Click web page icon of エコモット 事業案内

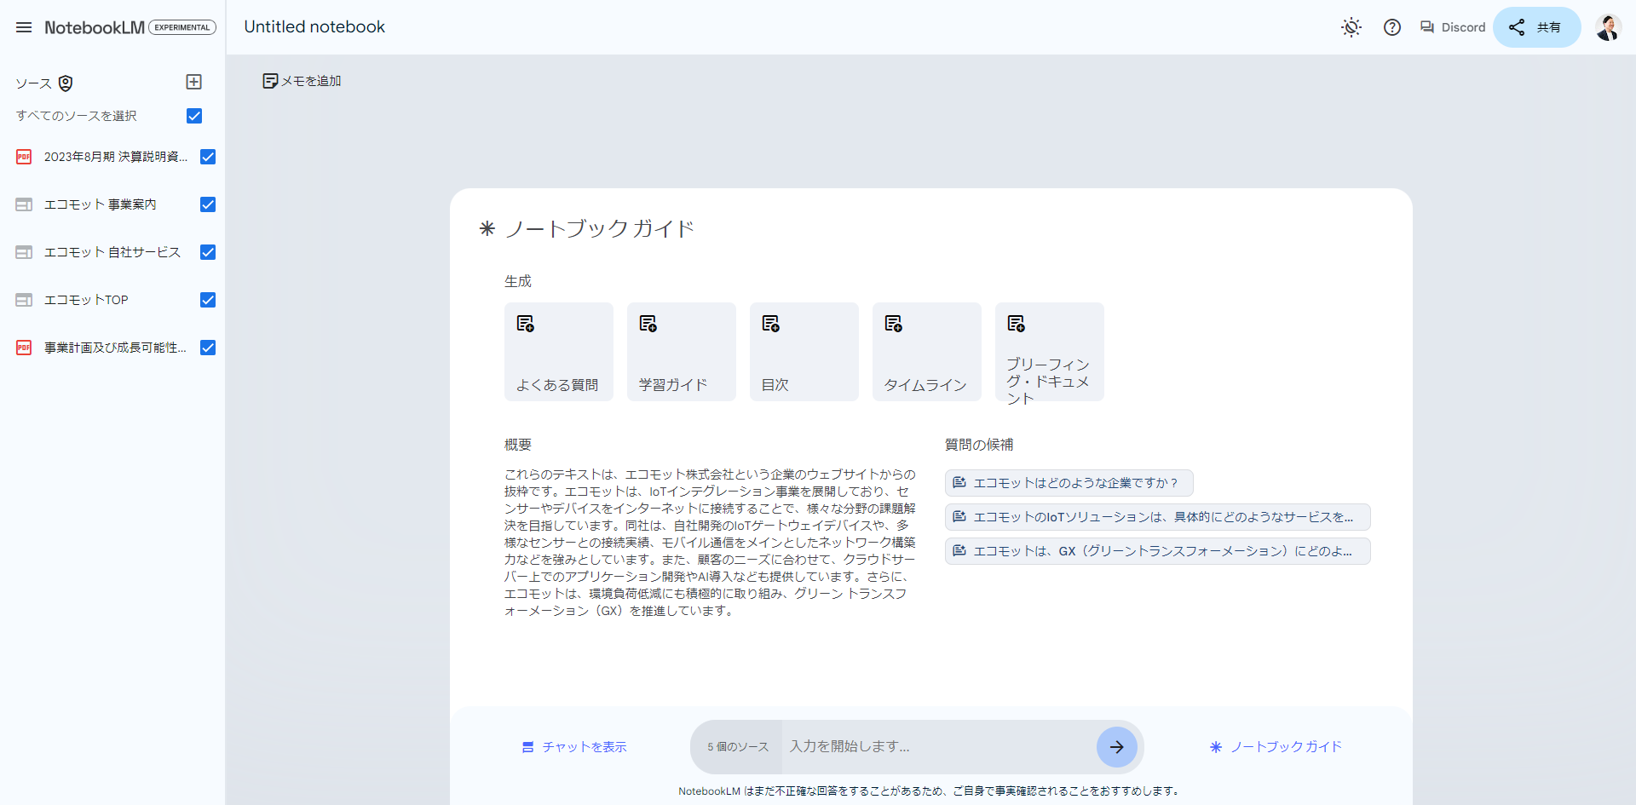point(24,204)
